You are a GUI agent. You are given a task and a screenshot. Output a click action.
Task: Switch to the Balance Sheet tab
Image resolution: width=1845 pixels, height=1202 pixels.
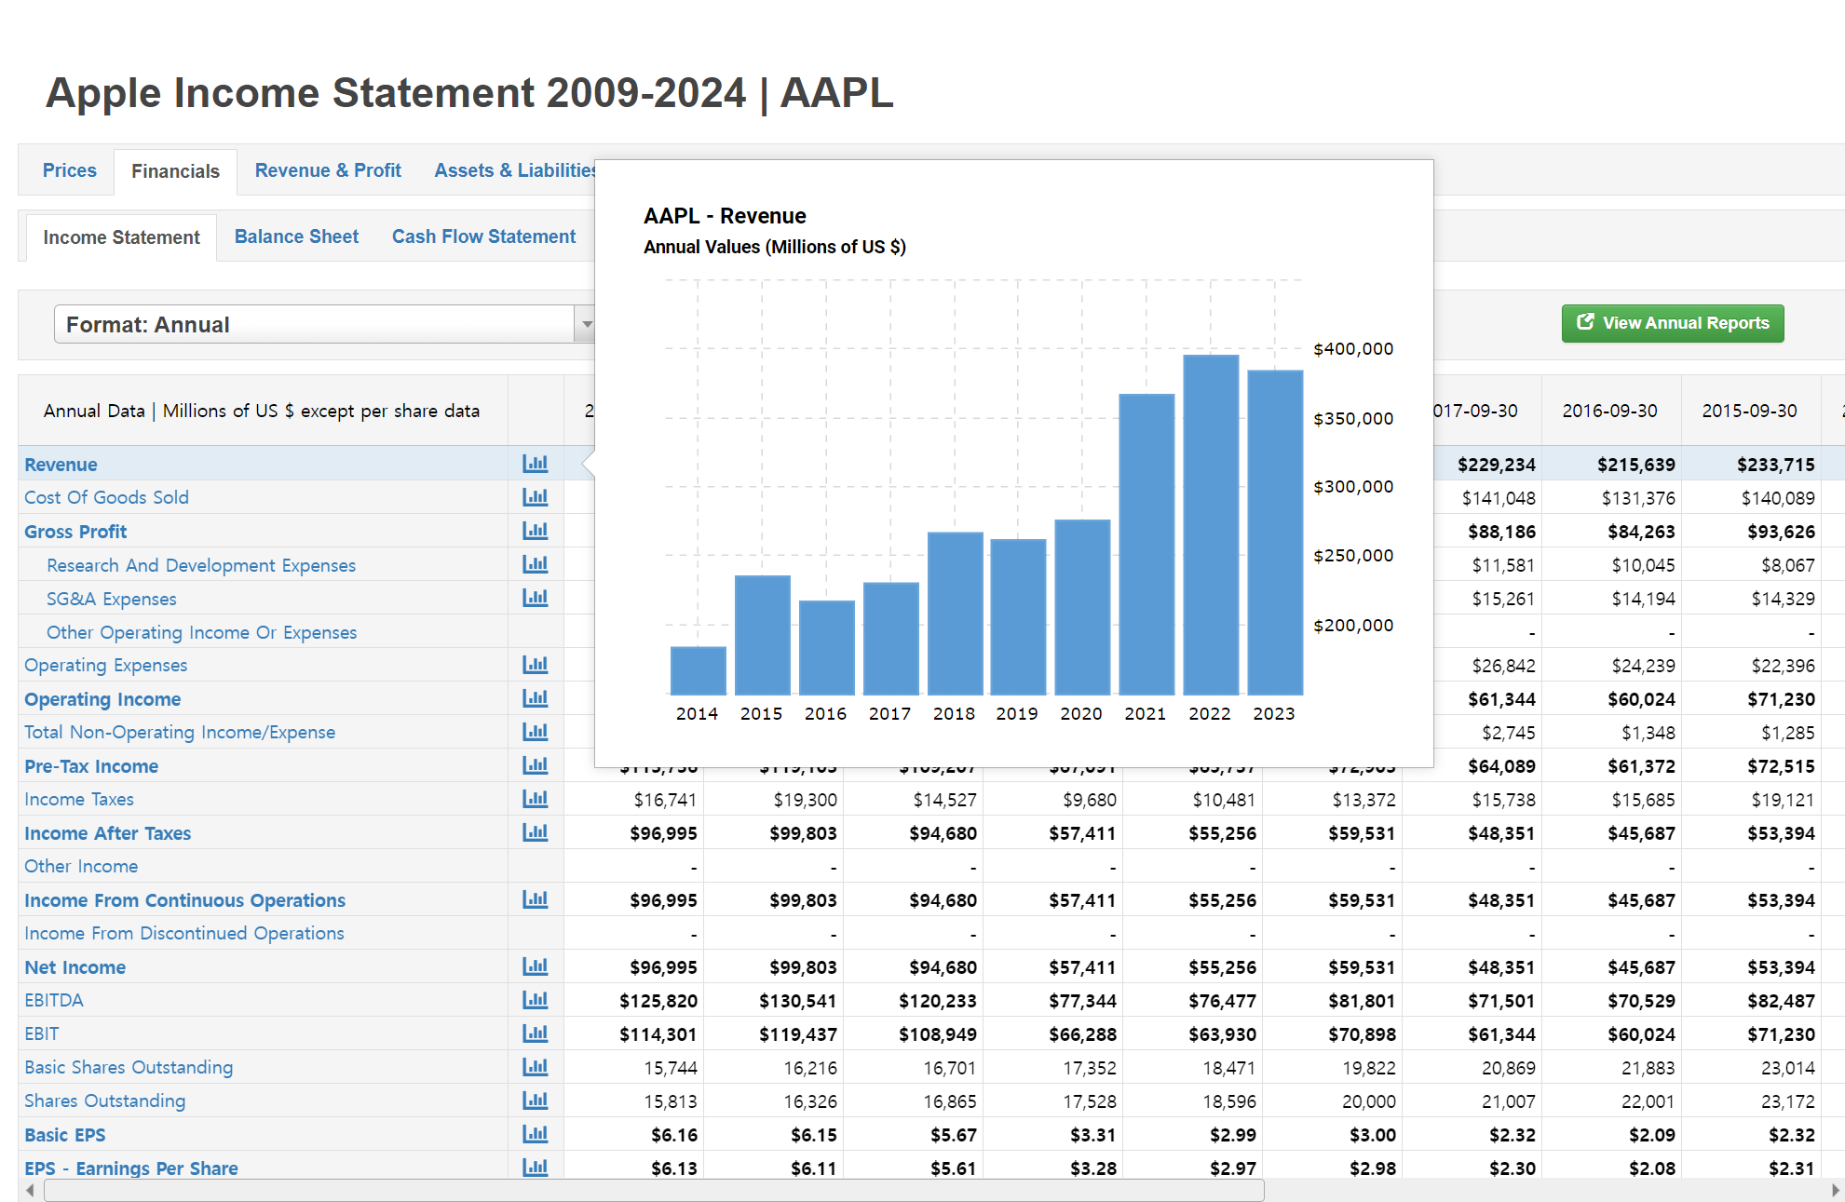tap(296, 236)
